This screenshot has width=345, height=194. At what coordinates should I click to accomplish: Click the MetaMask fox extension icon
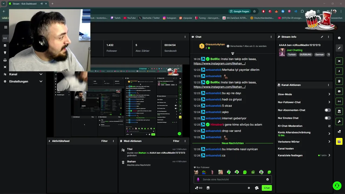[x=276, y=11]
